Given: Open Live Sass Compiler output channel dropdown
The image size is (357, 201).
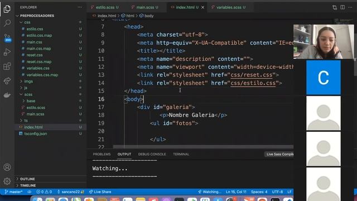Looking at the screenshot, I should point(279,154).
